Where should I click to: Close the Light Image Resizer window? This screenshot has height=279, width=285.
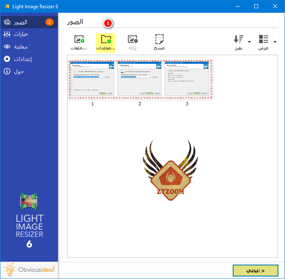tap(275, 6)
